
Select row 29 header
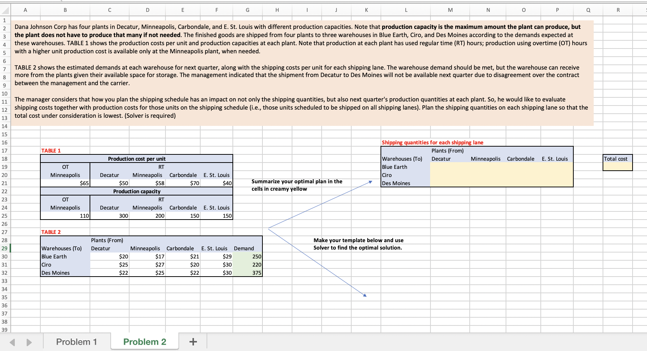click(x=5, y=248)
